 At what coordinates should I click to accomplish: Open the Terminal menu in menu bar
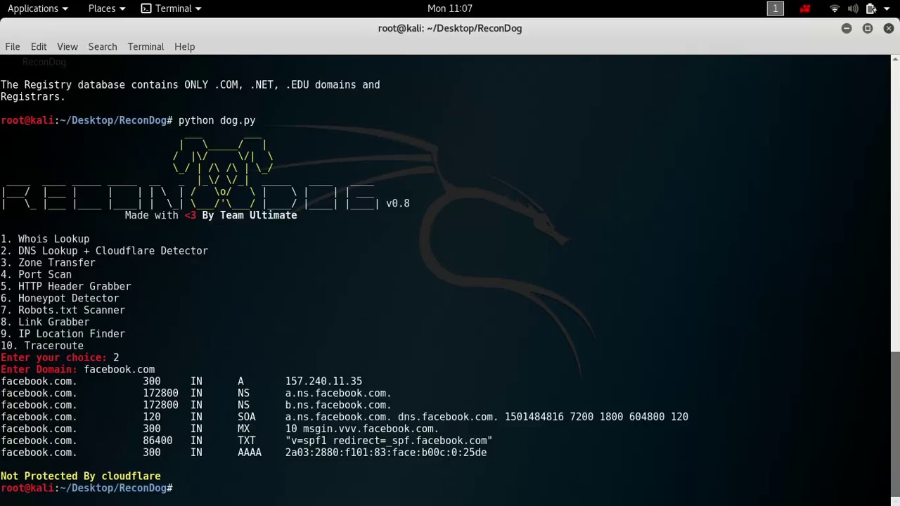coord(146,46)
